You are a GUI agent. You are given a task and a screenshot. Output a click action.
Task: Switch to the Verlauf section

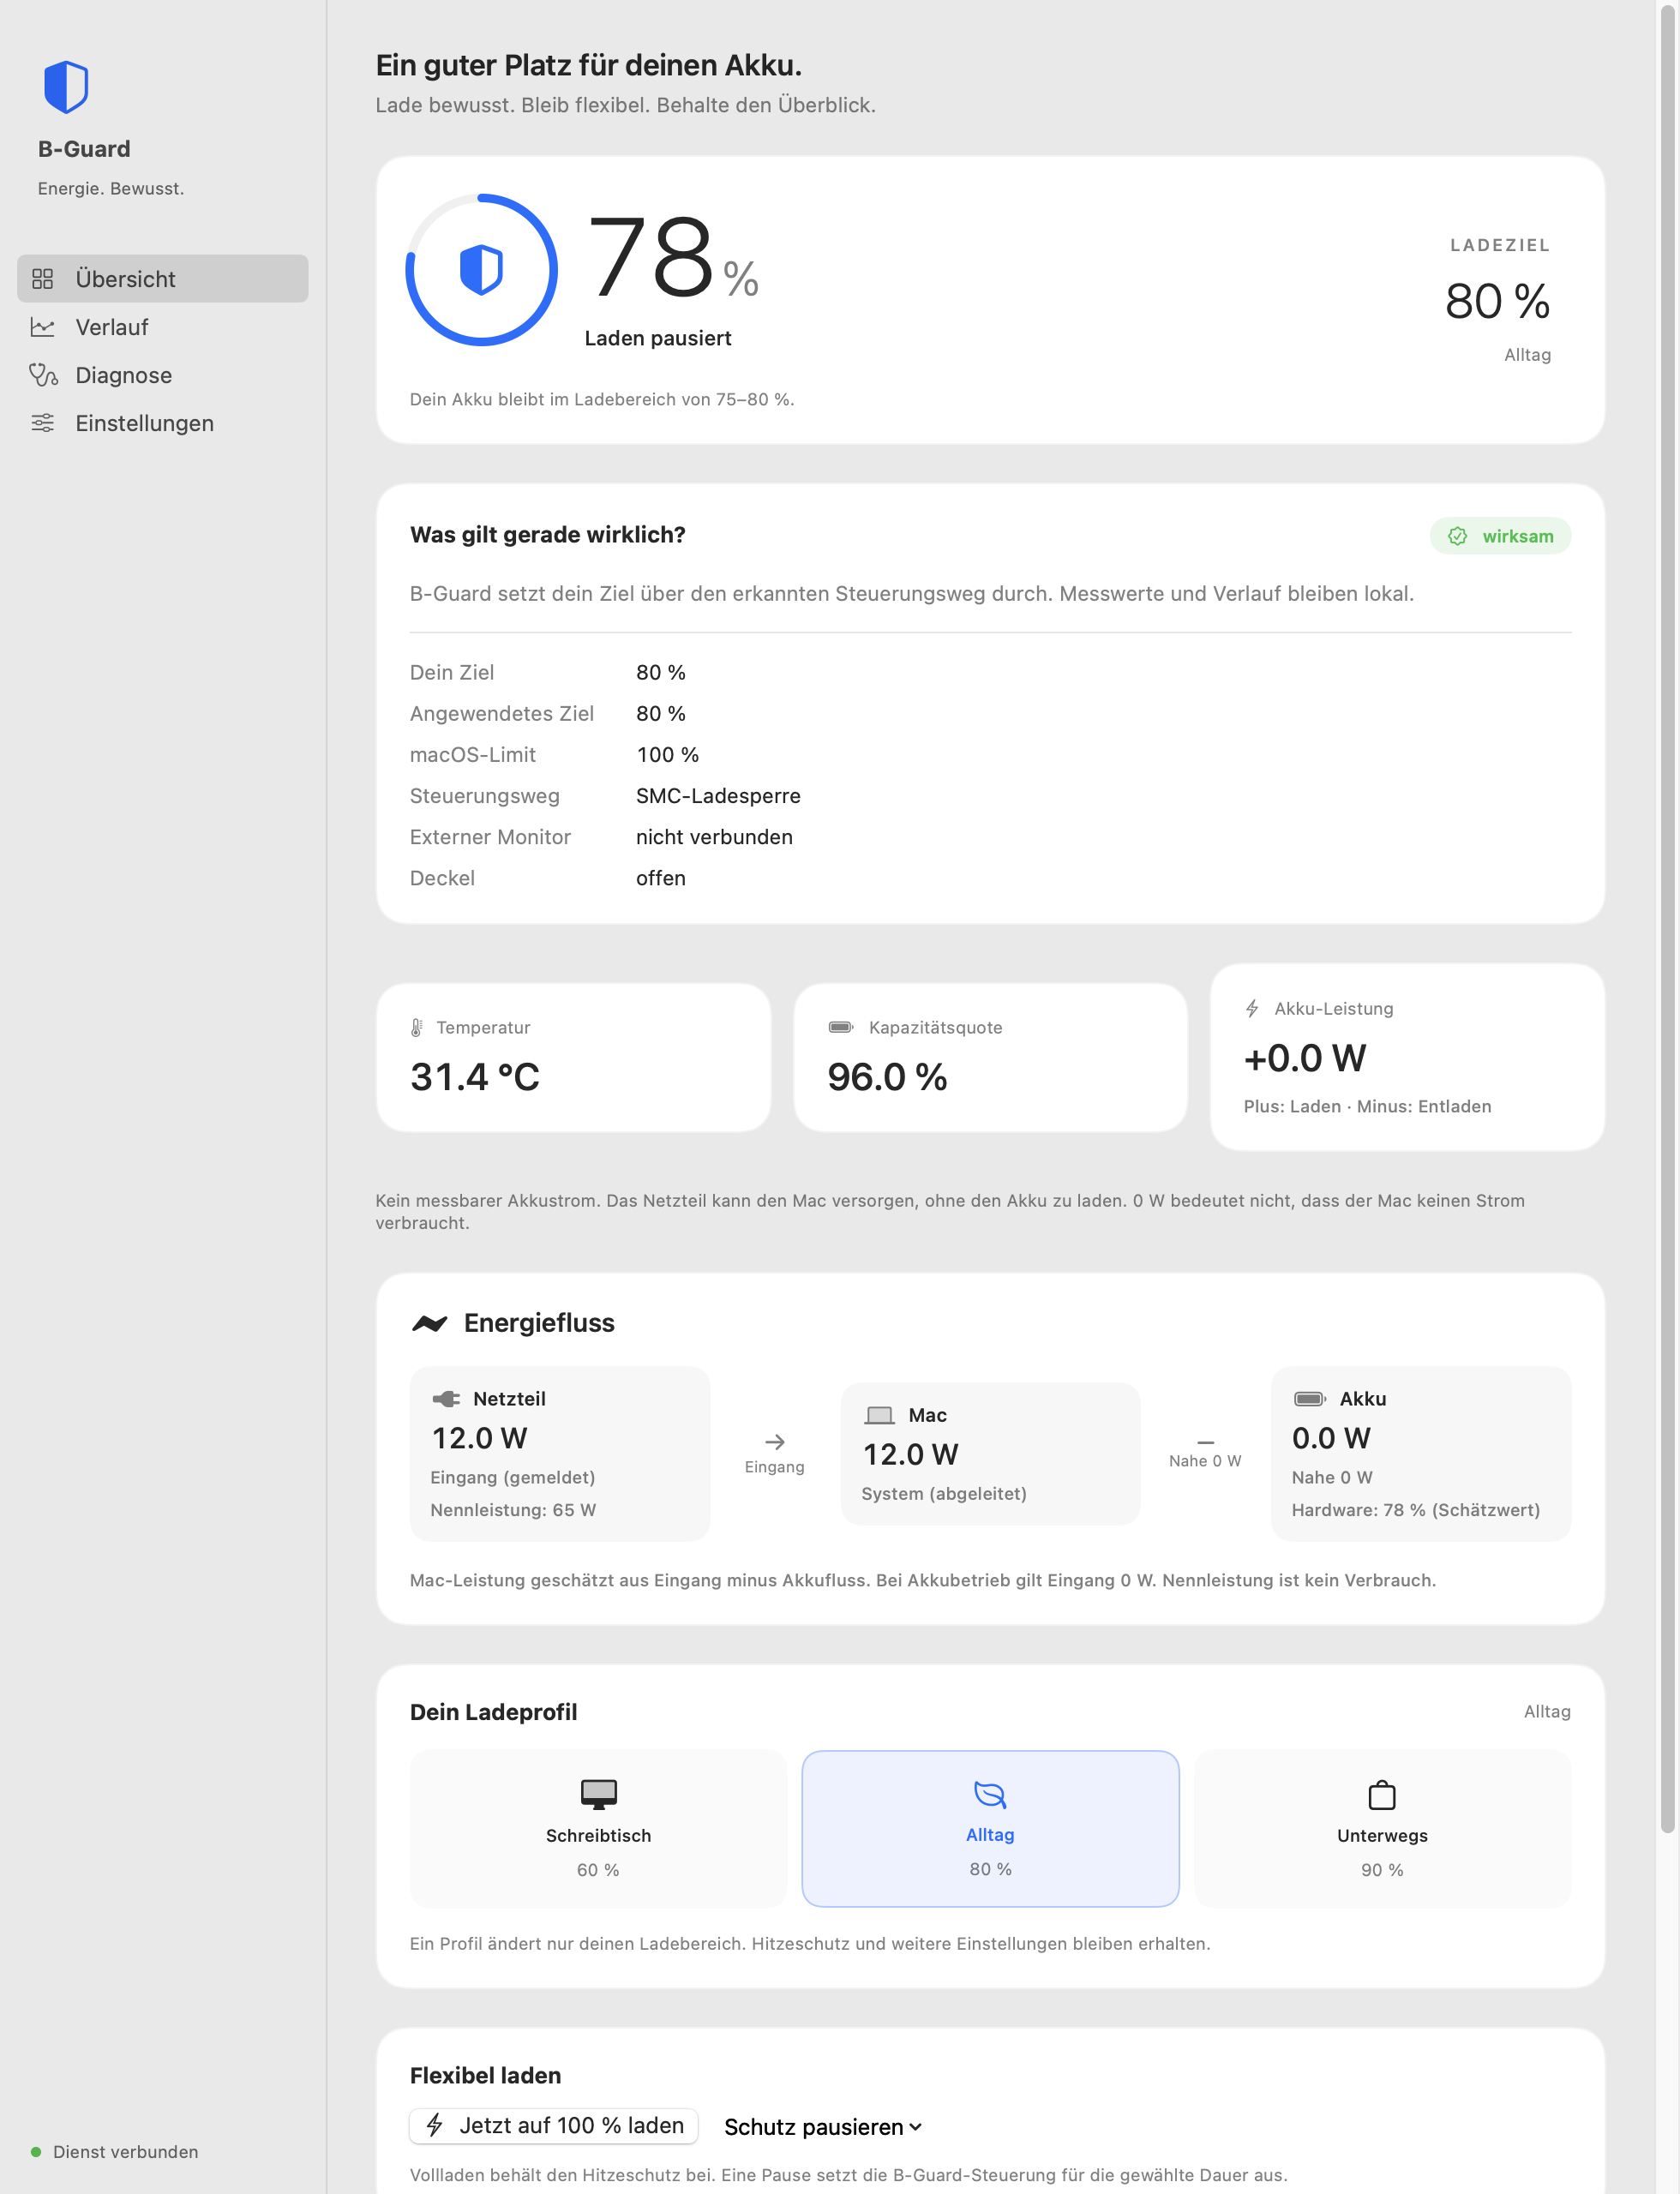click(163, 327)
